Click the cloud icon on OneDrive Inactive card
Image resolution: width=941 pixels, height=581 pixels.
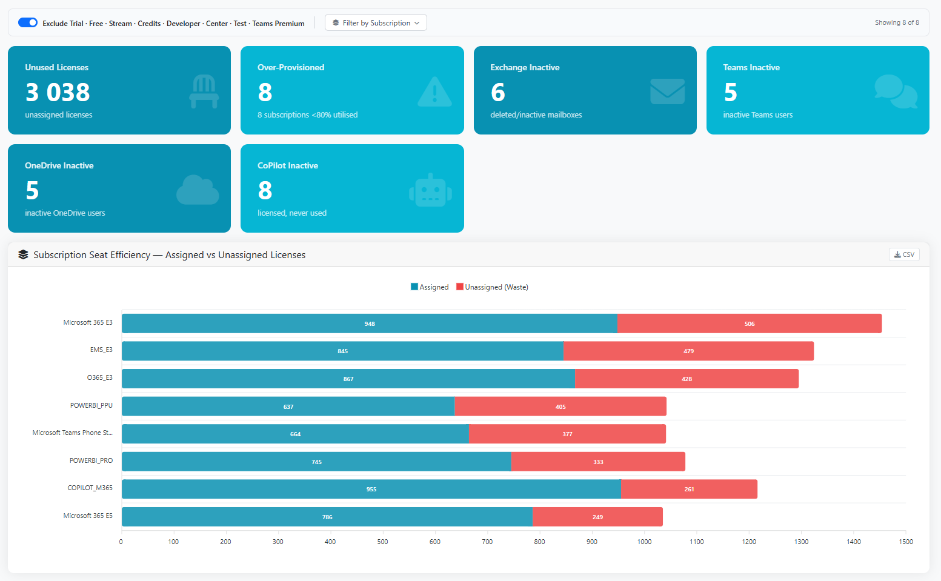tap(198, 190)
